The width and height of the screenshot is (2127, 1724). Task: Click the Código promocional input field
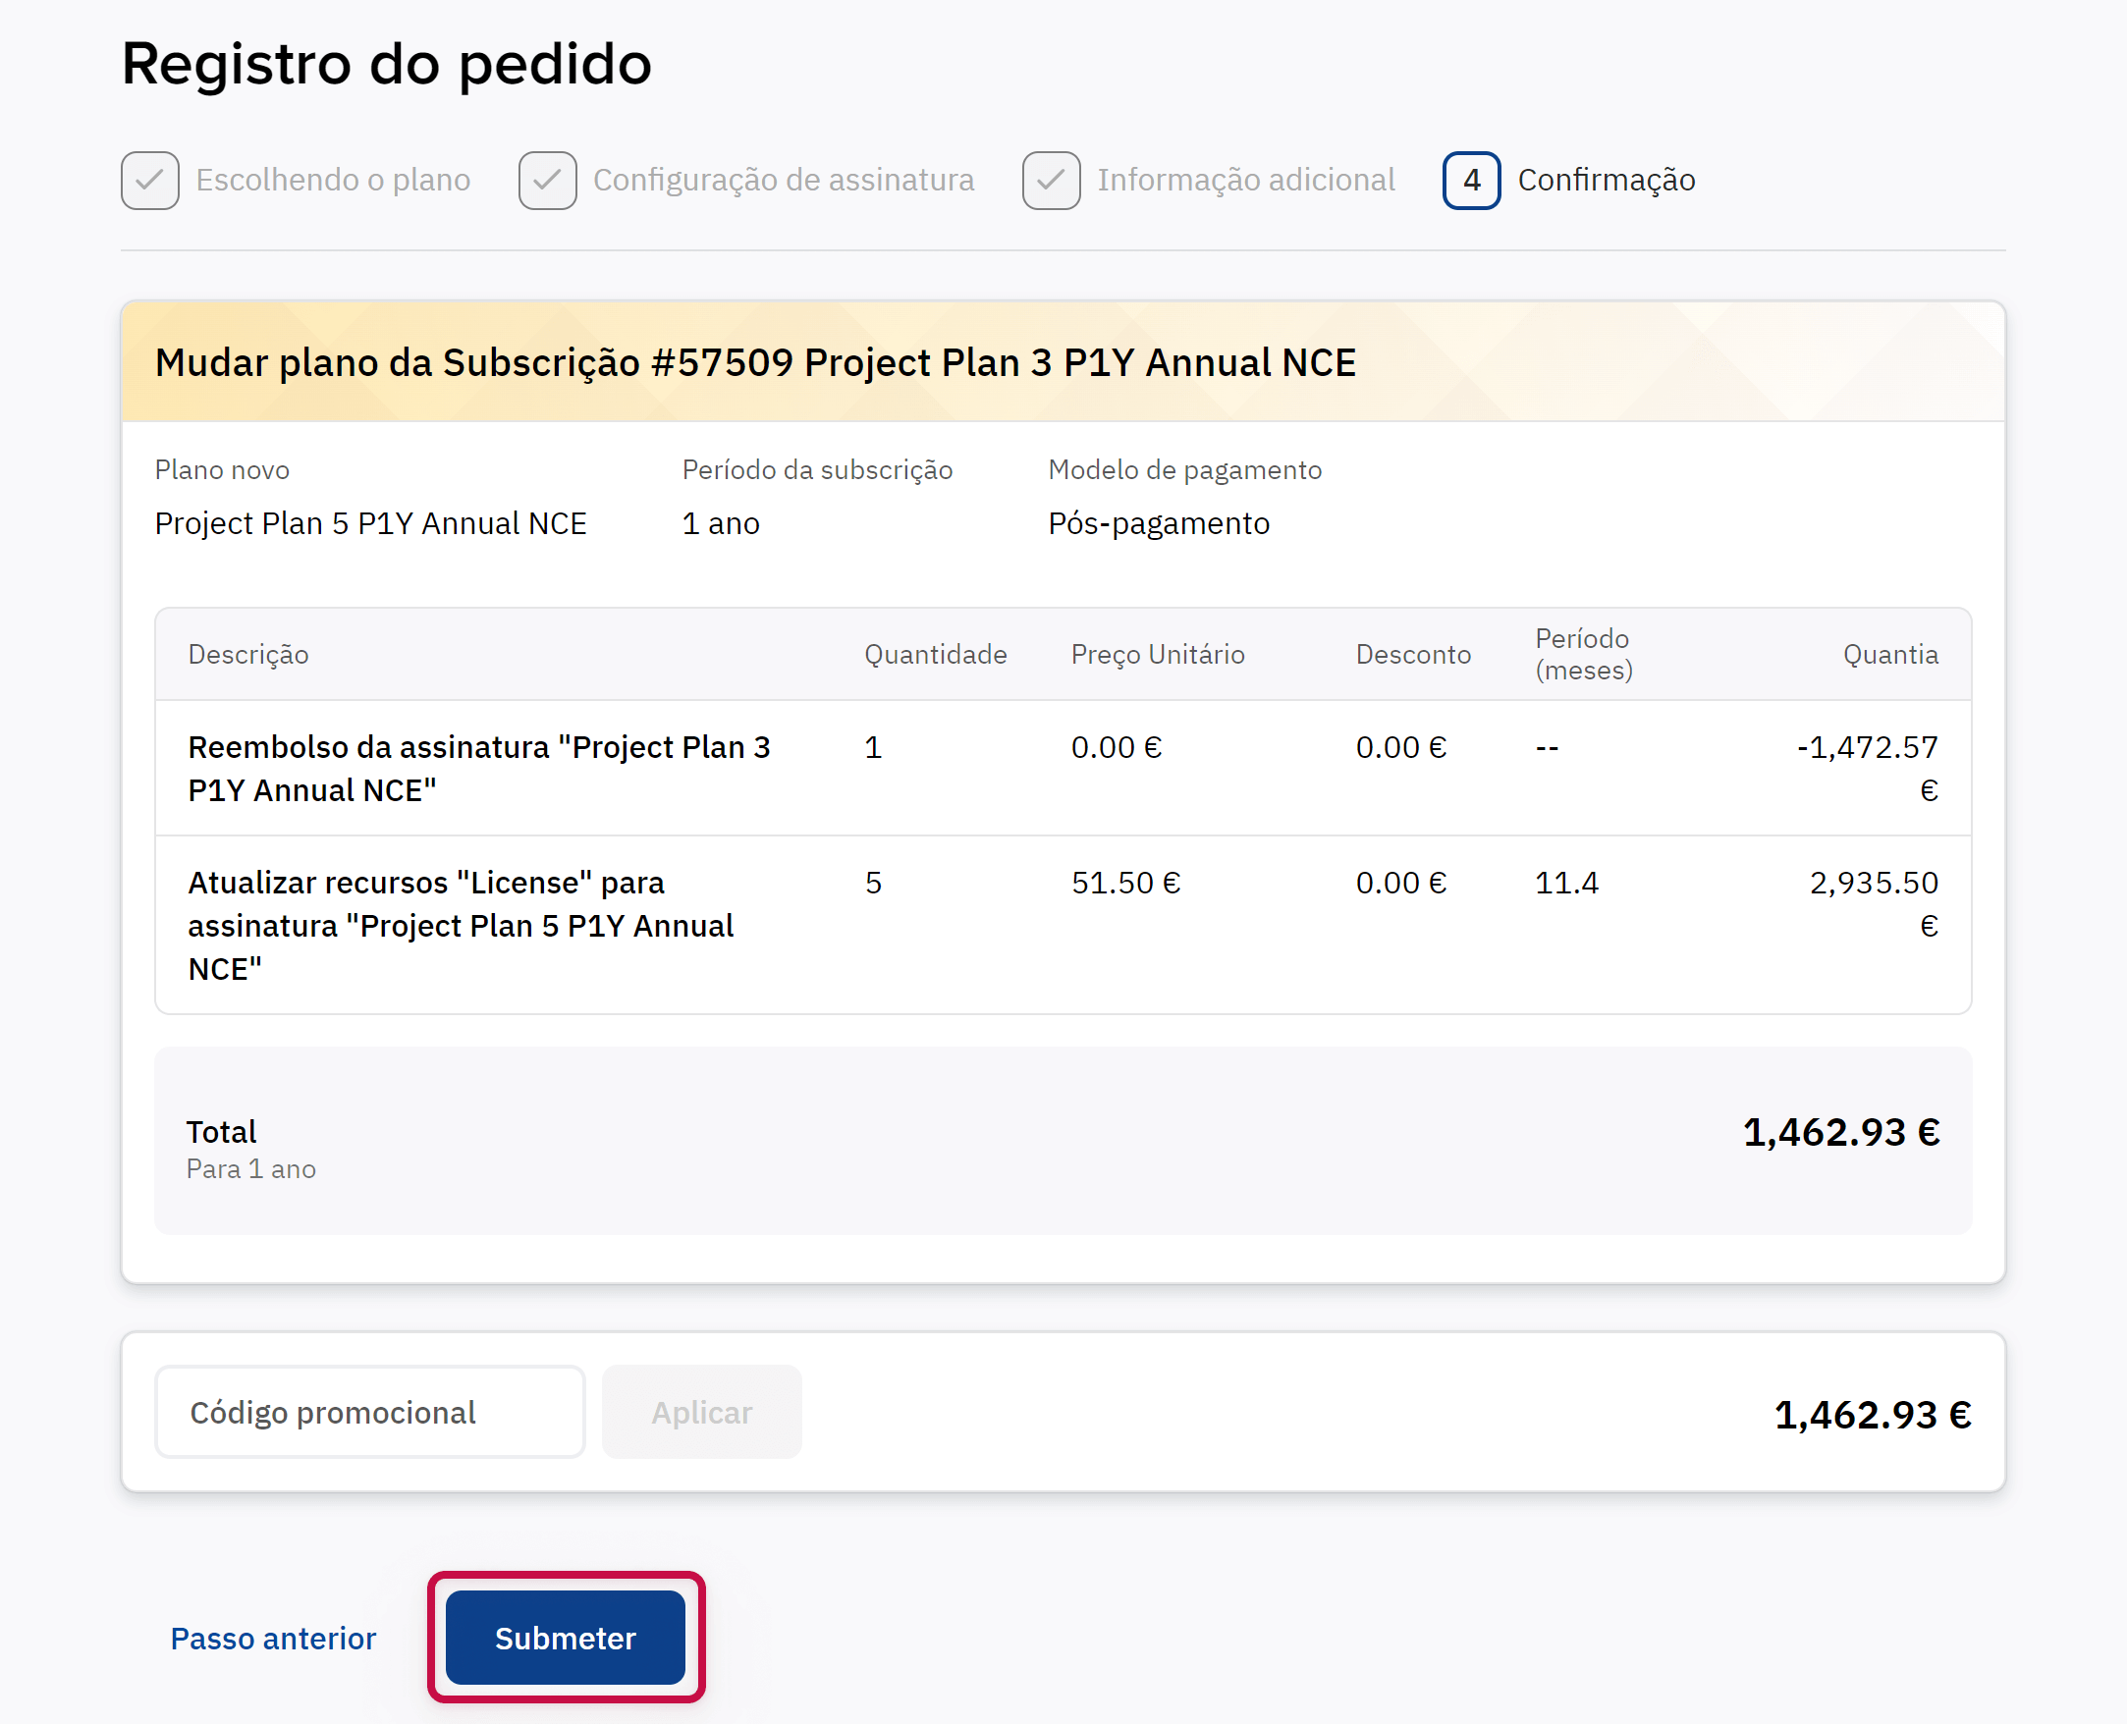pos(369,1412)
